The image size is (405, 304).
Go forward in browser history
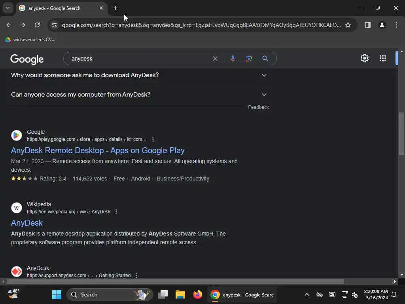(23, 25)
